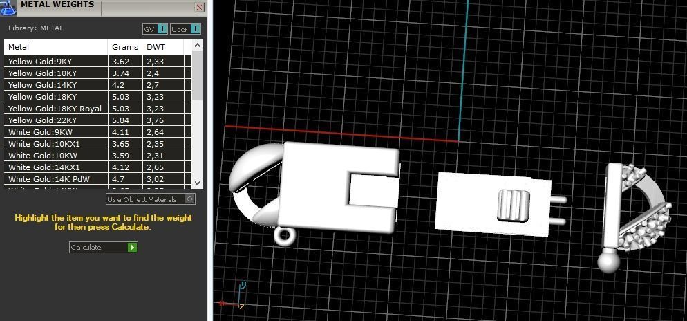This screenshot has width=687, height=321.
Task: Select White Gold:10KX1 row
Action: pyautogui.click(x=98, y=144)
